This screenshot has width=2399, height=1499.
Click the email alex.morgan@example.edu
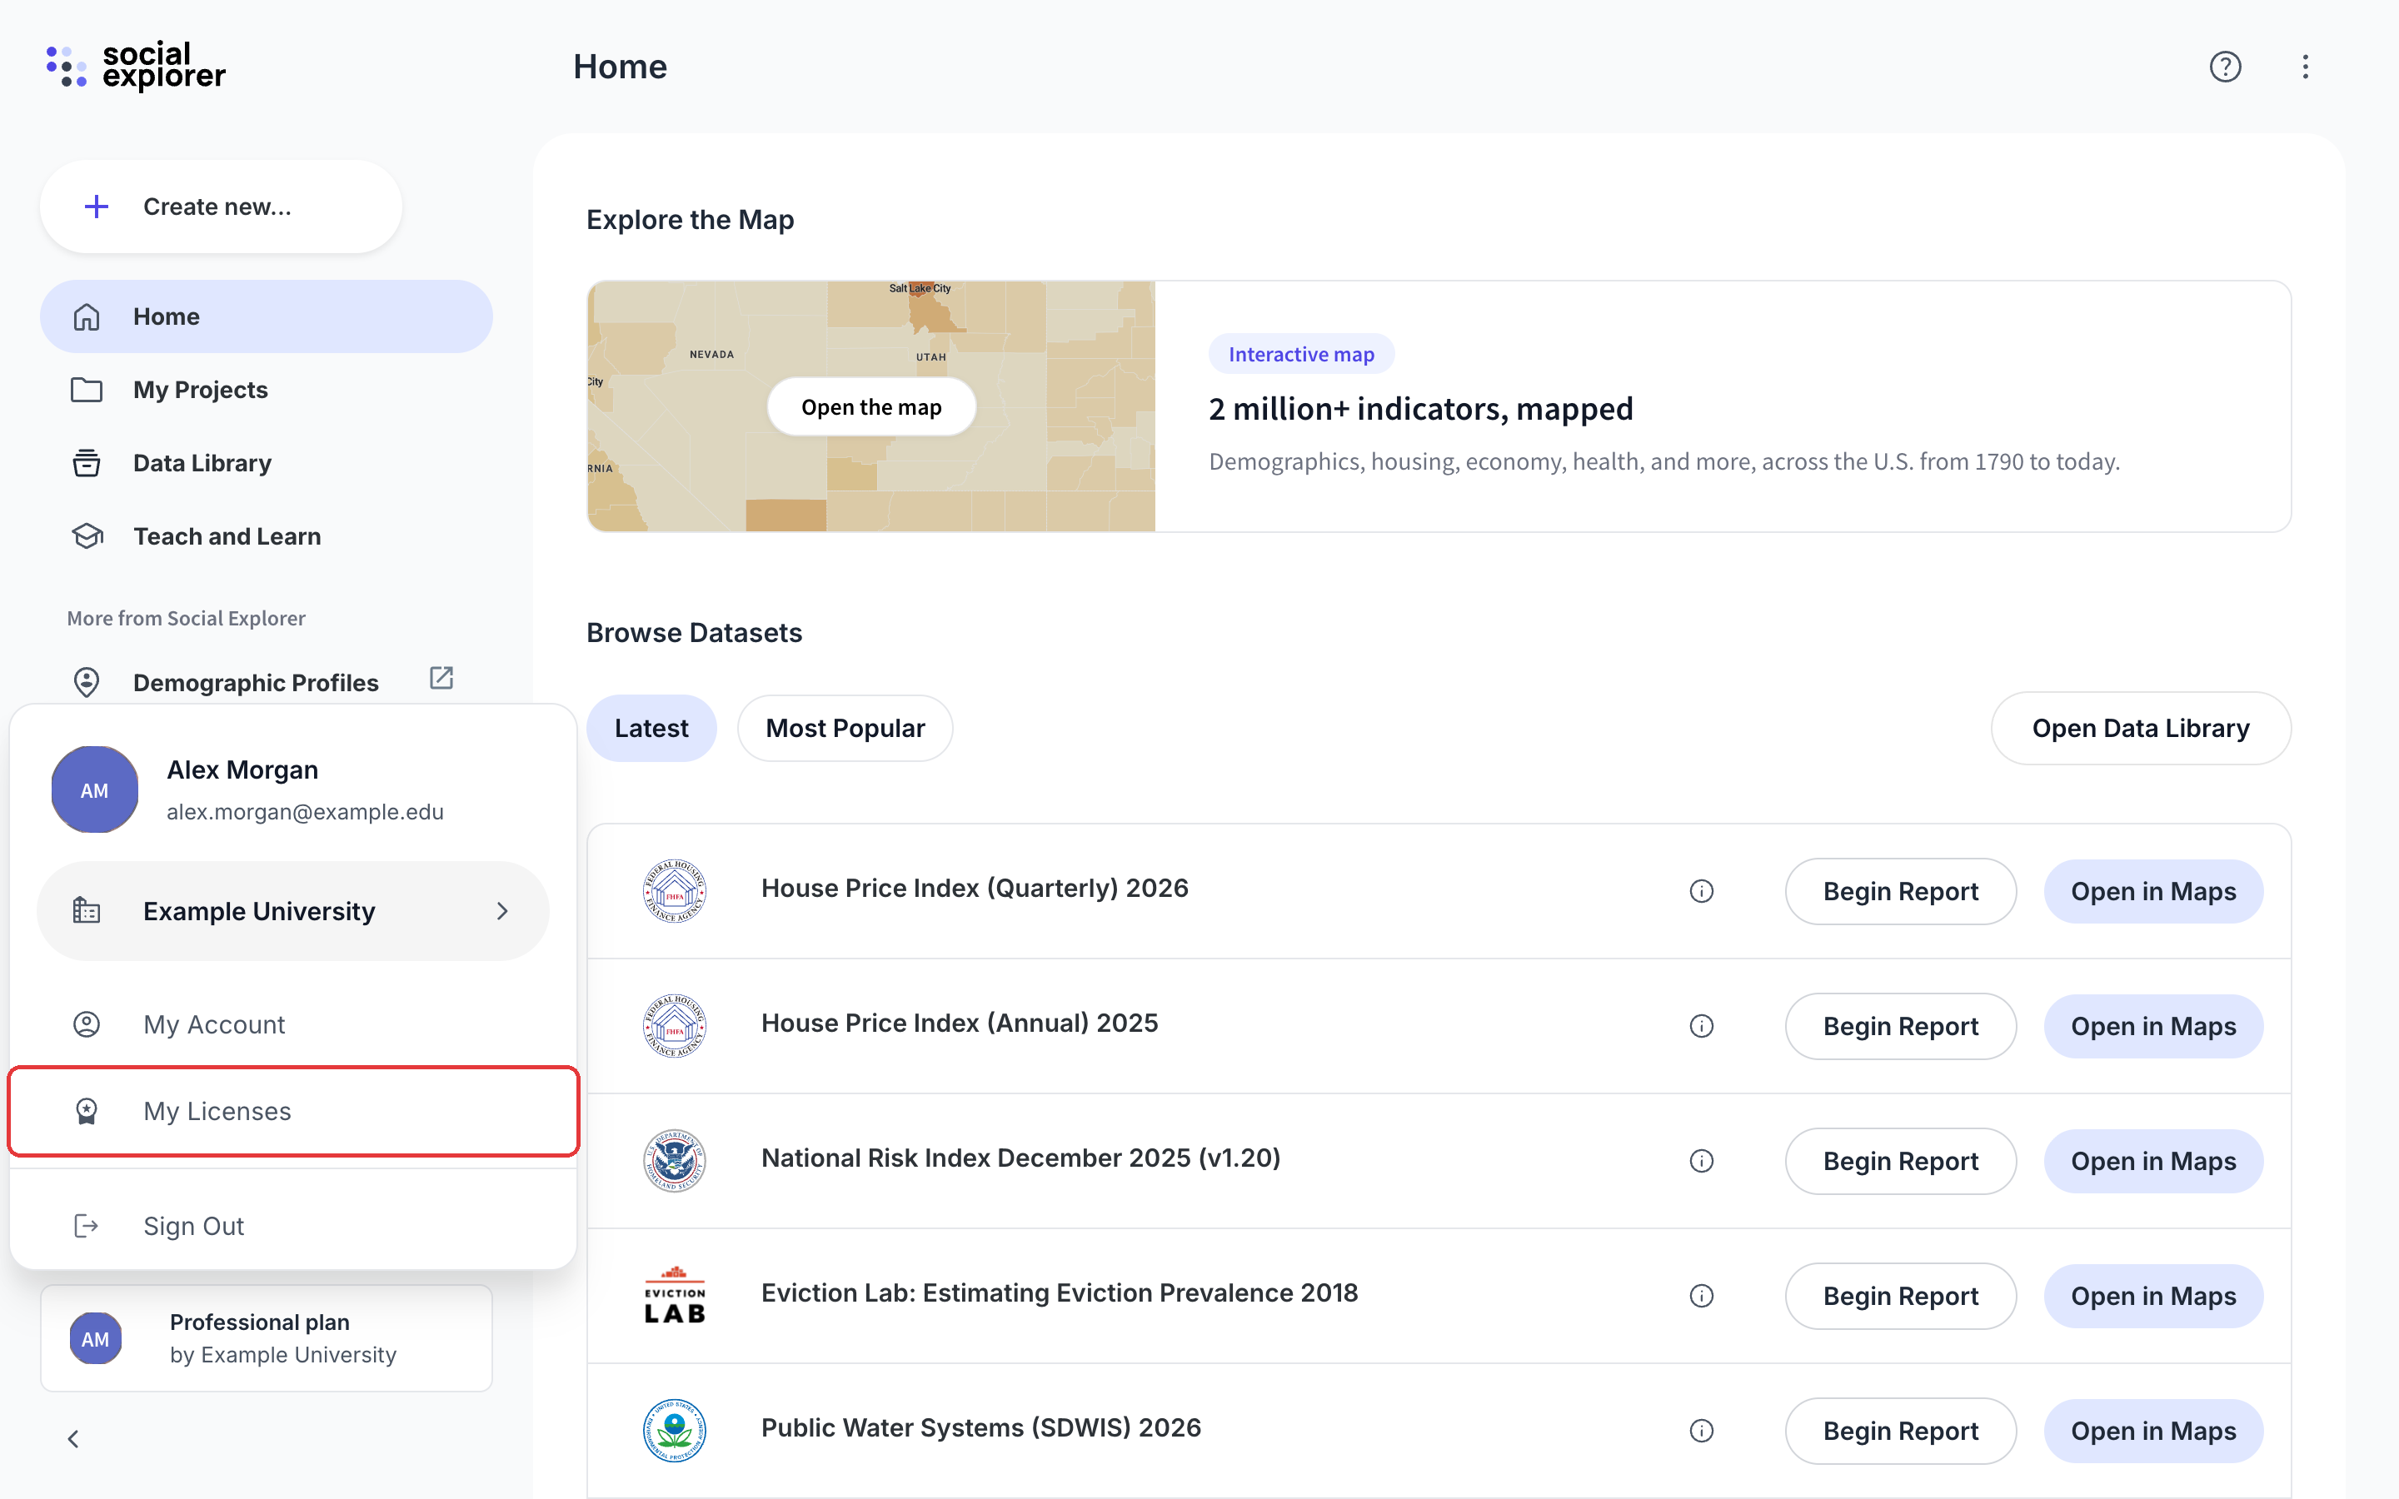[306, 812]
